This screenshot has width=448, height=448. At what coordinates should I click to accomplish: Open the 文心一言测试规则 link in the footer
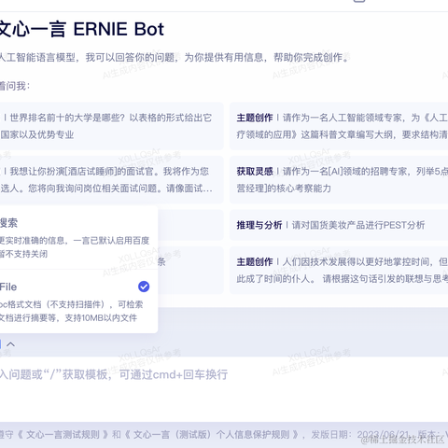click(x=63, y=434)
